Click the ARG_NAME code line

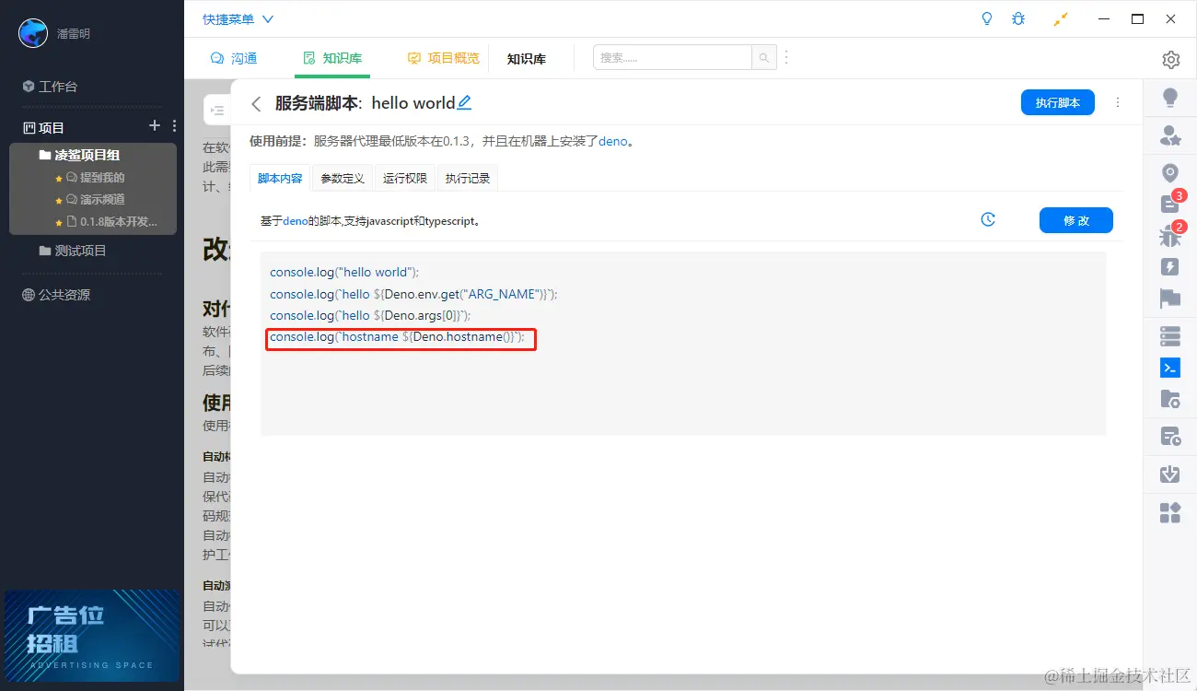coord(413,294)
